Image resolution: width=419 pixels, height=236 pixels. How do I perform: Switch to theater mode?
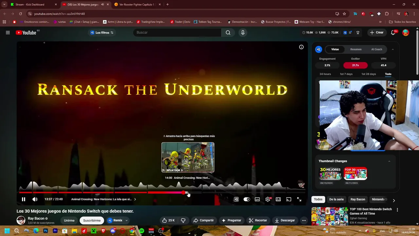coord(278,199)
